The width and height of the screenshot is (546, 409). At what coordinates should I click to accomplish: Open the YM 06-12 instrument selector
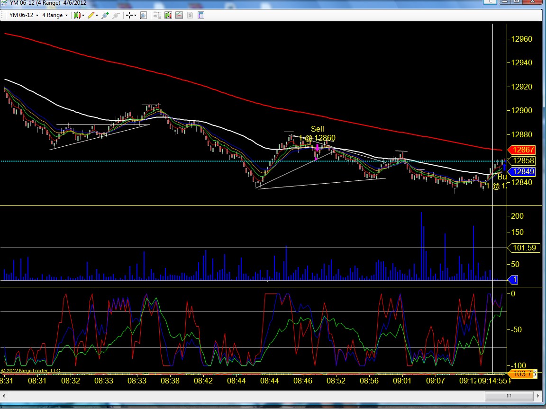24,15
